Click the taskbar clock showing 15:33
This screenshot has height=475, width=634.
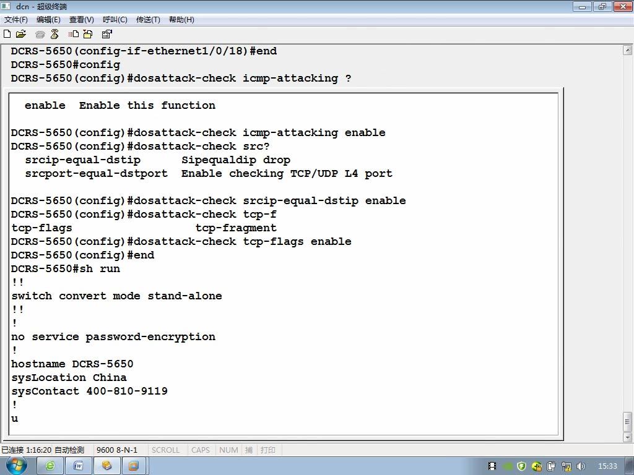pyautogui.click(x=607, y=466)
